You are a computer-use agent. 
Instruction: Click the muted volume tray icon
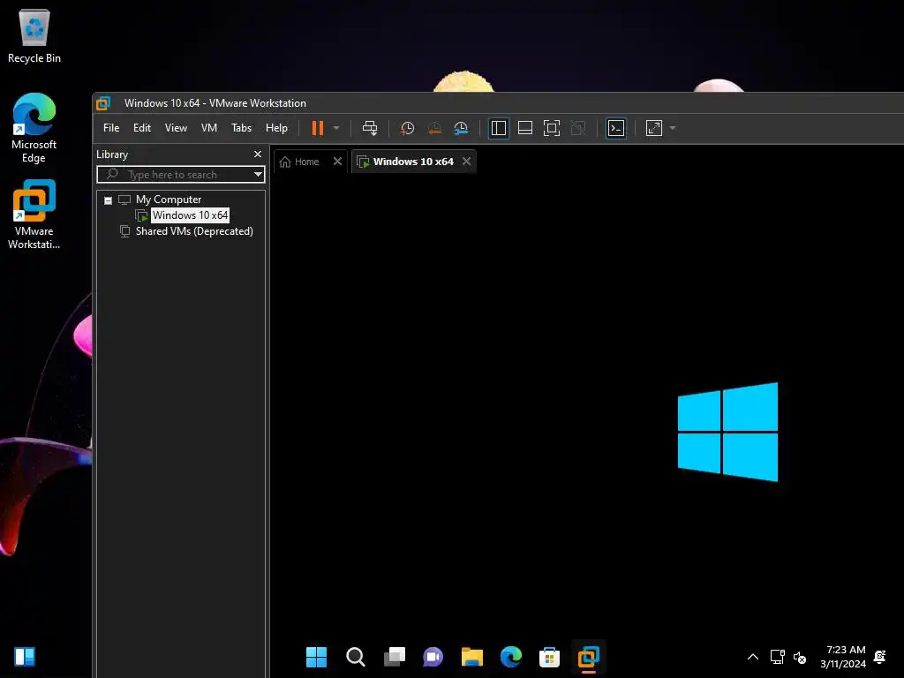(x=799, y=657)
